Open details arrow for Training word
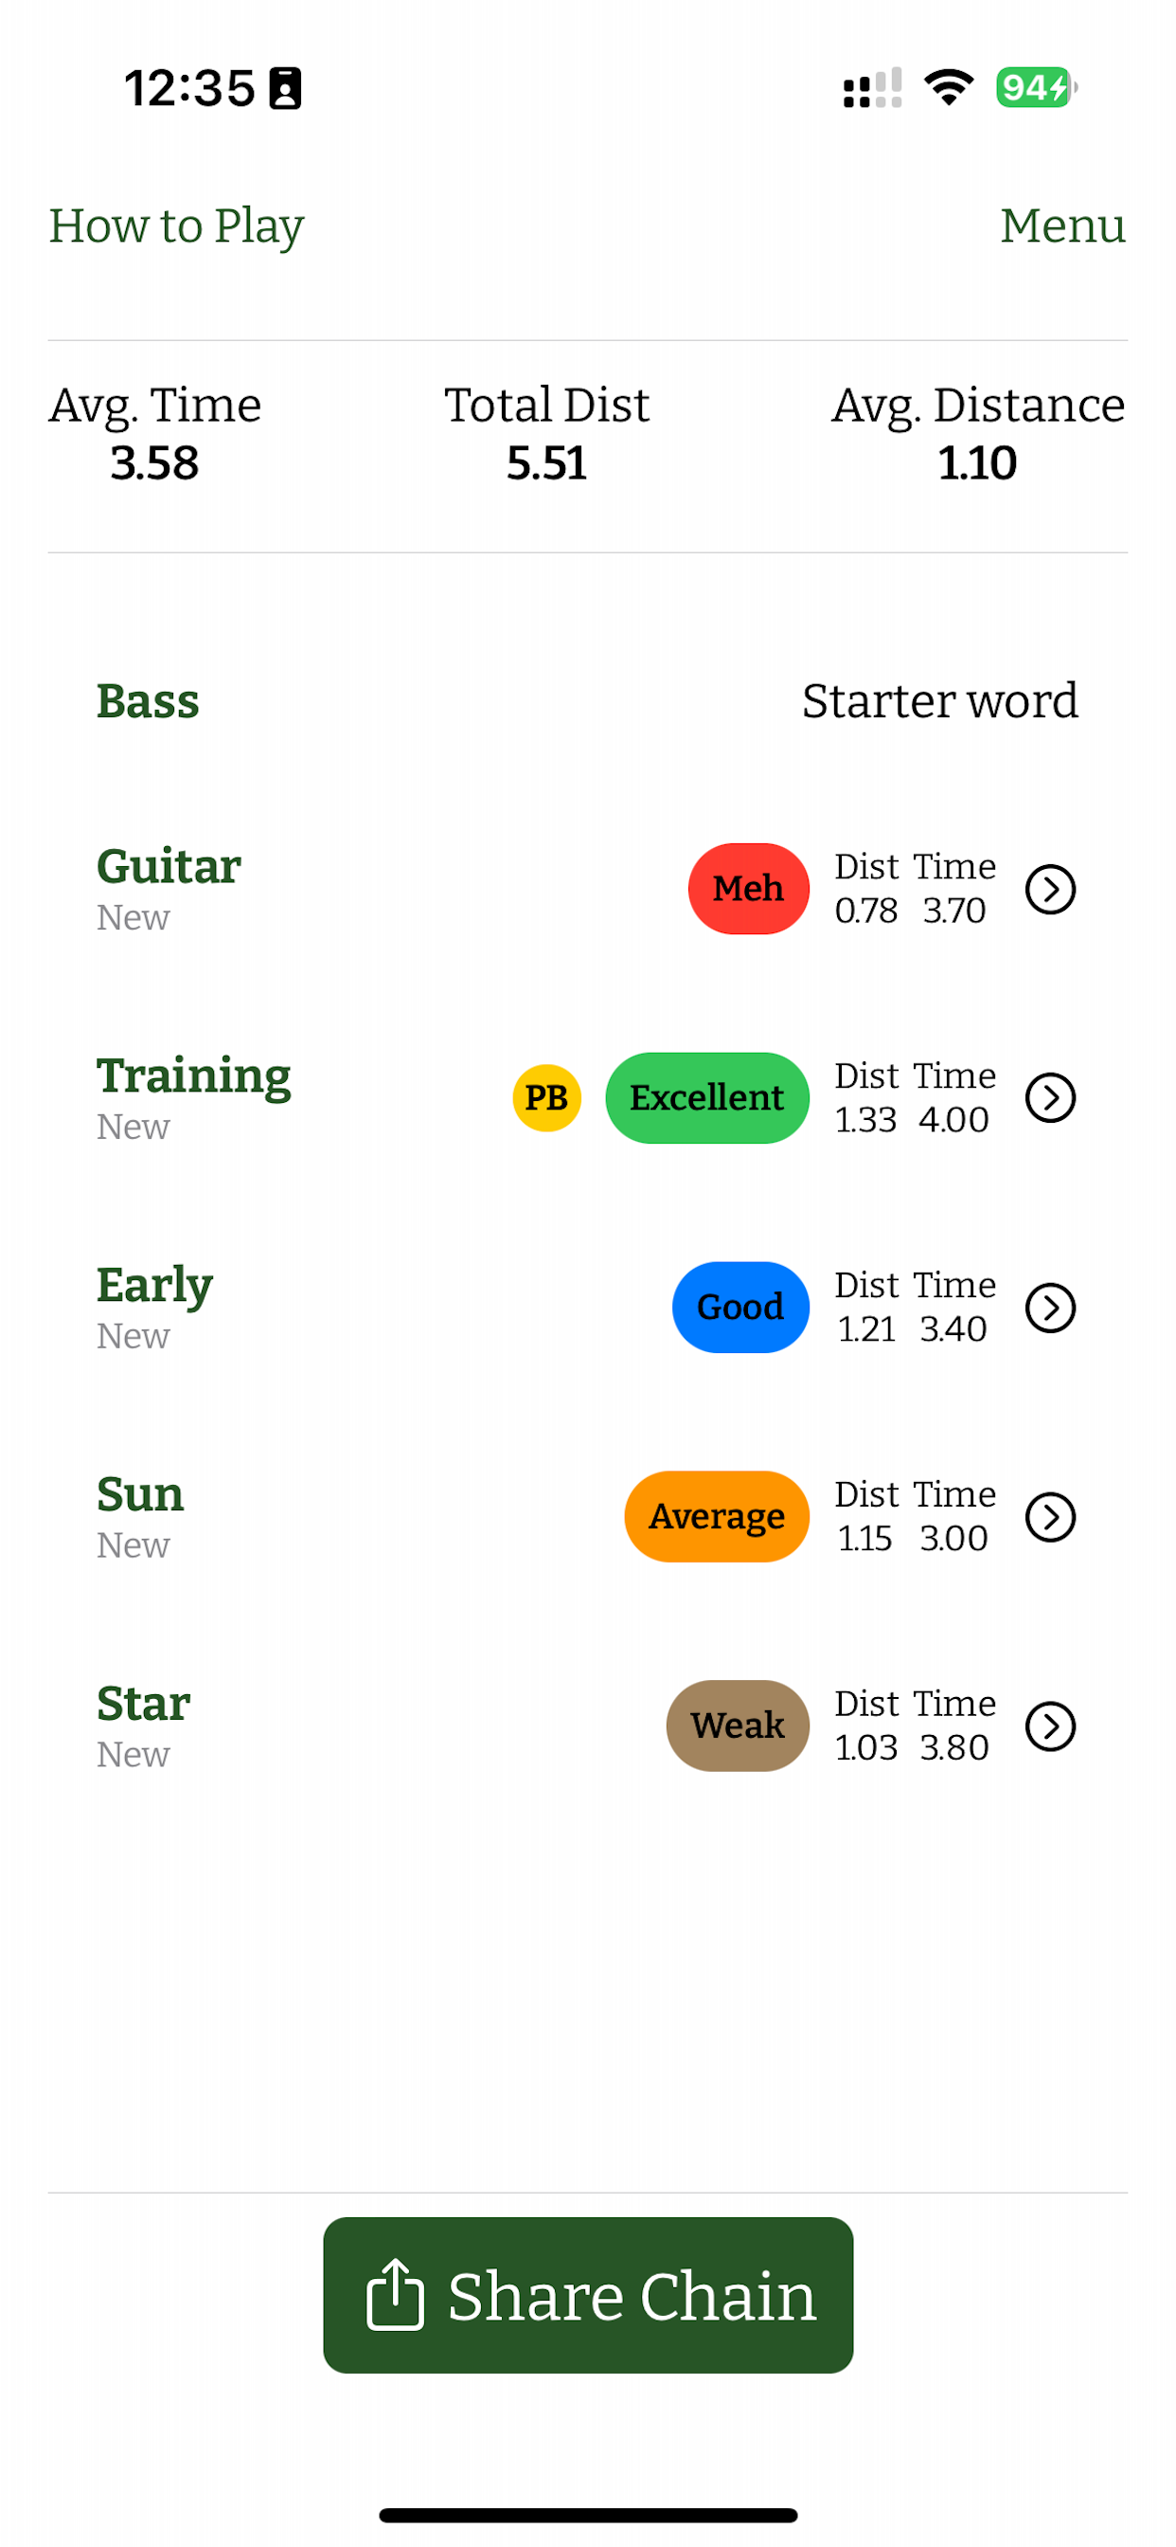The image size is (1176, 2547). 1049,1097
